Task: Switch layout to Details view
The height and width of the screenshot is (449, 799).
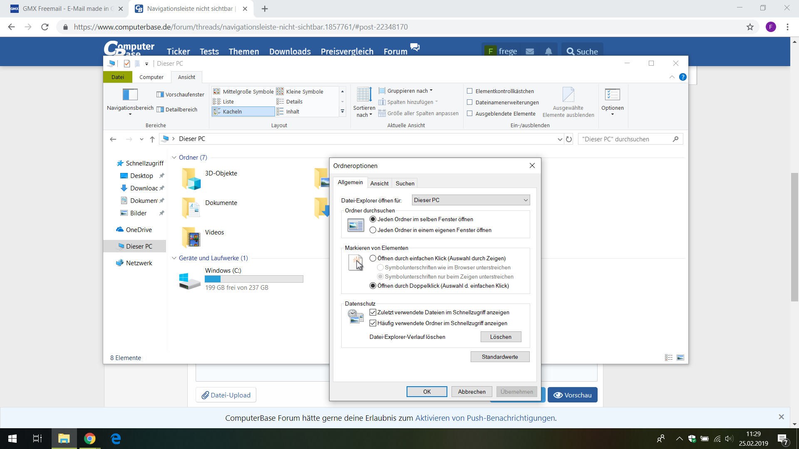Action: (294, 101)
